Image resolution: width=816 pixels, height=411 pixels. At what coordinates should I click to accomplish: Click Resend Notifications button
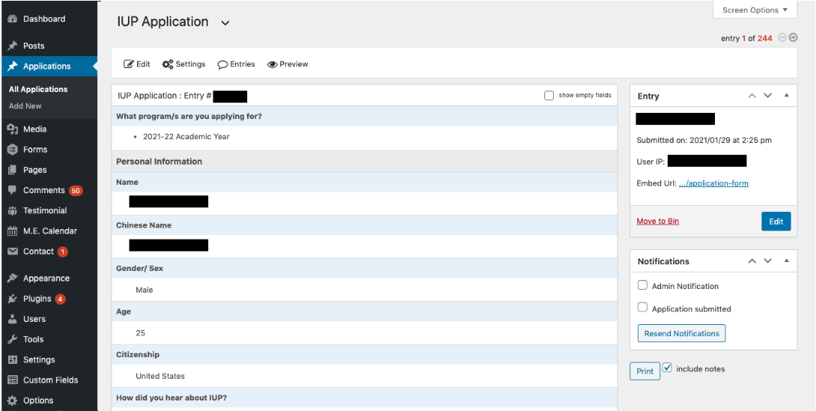coord(682,333)
